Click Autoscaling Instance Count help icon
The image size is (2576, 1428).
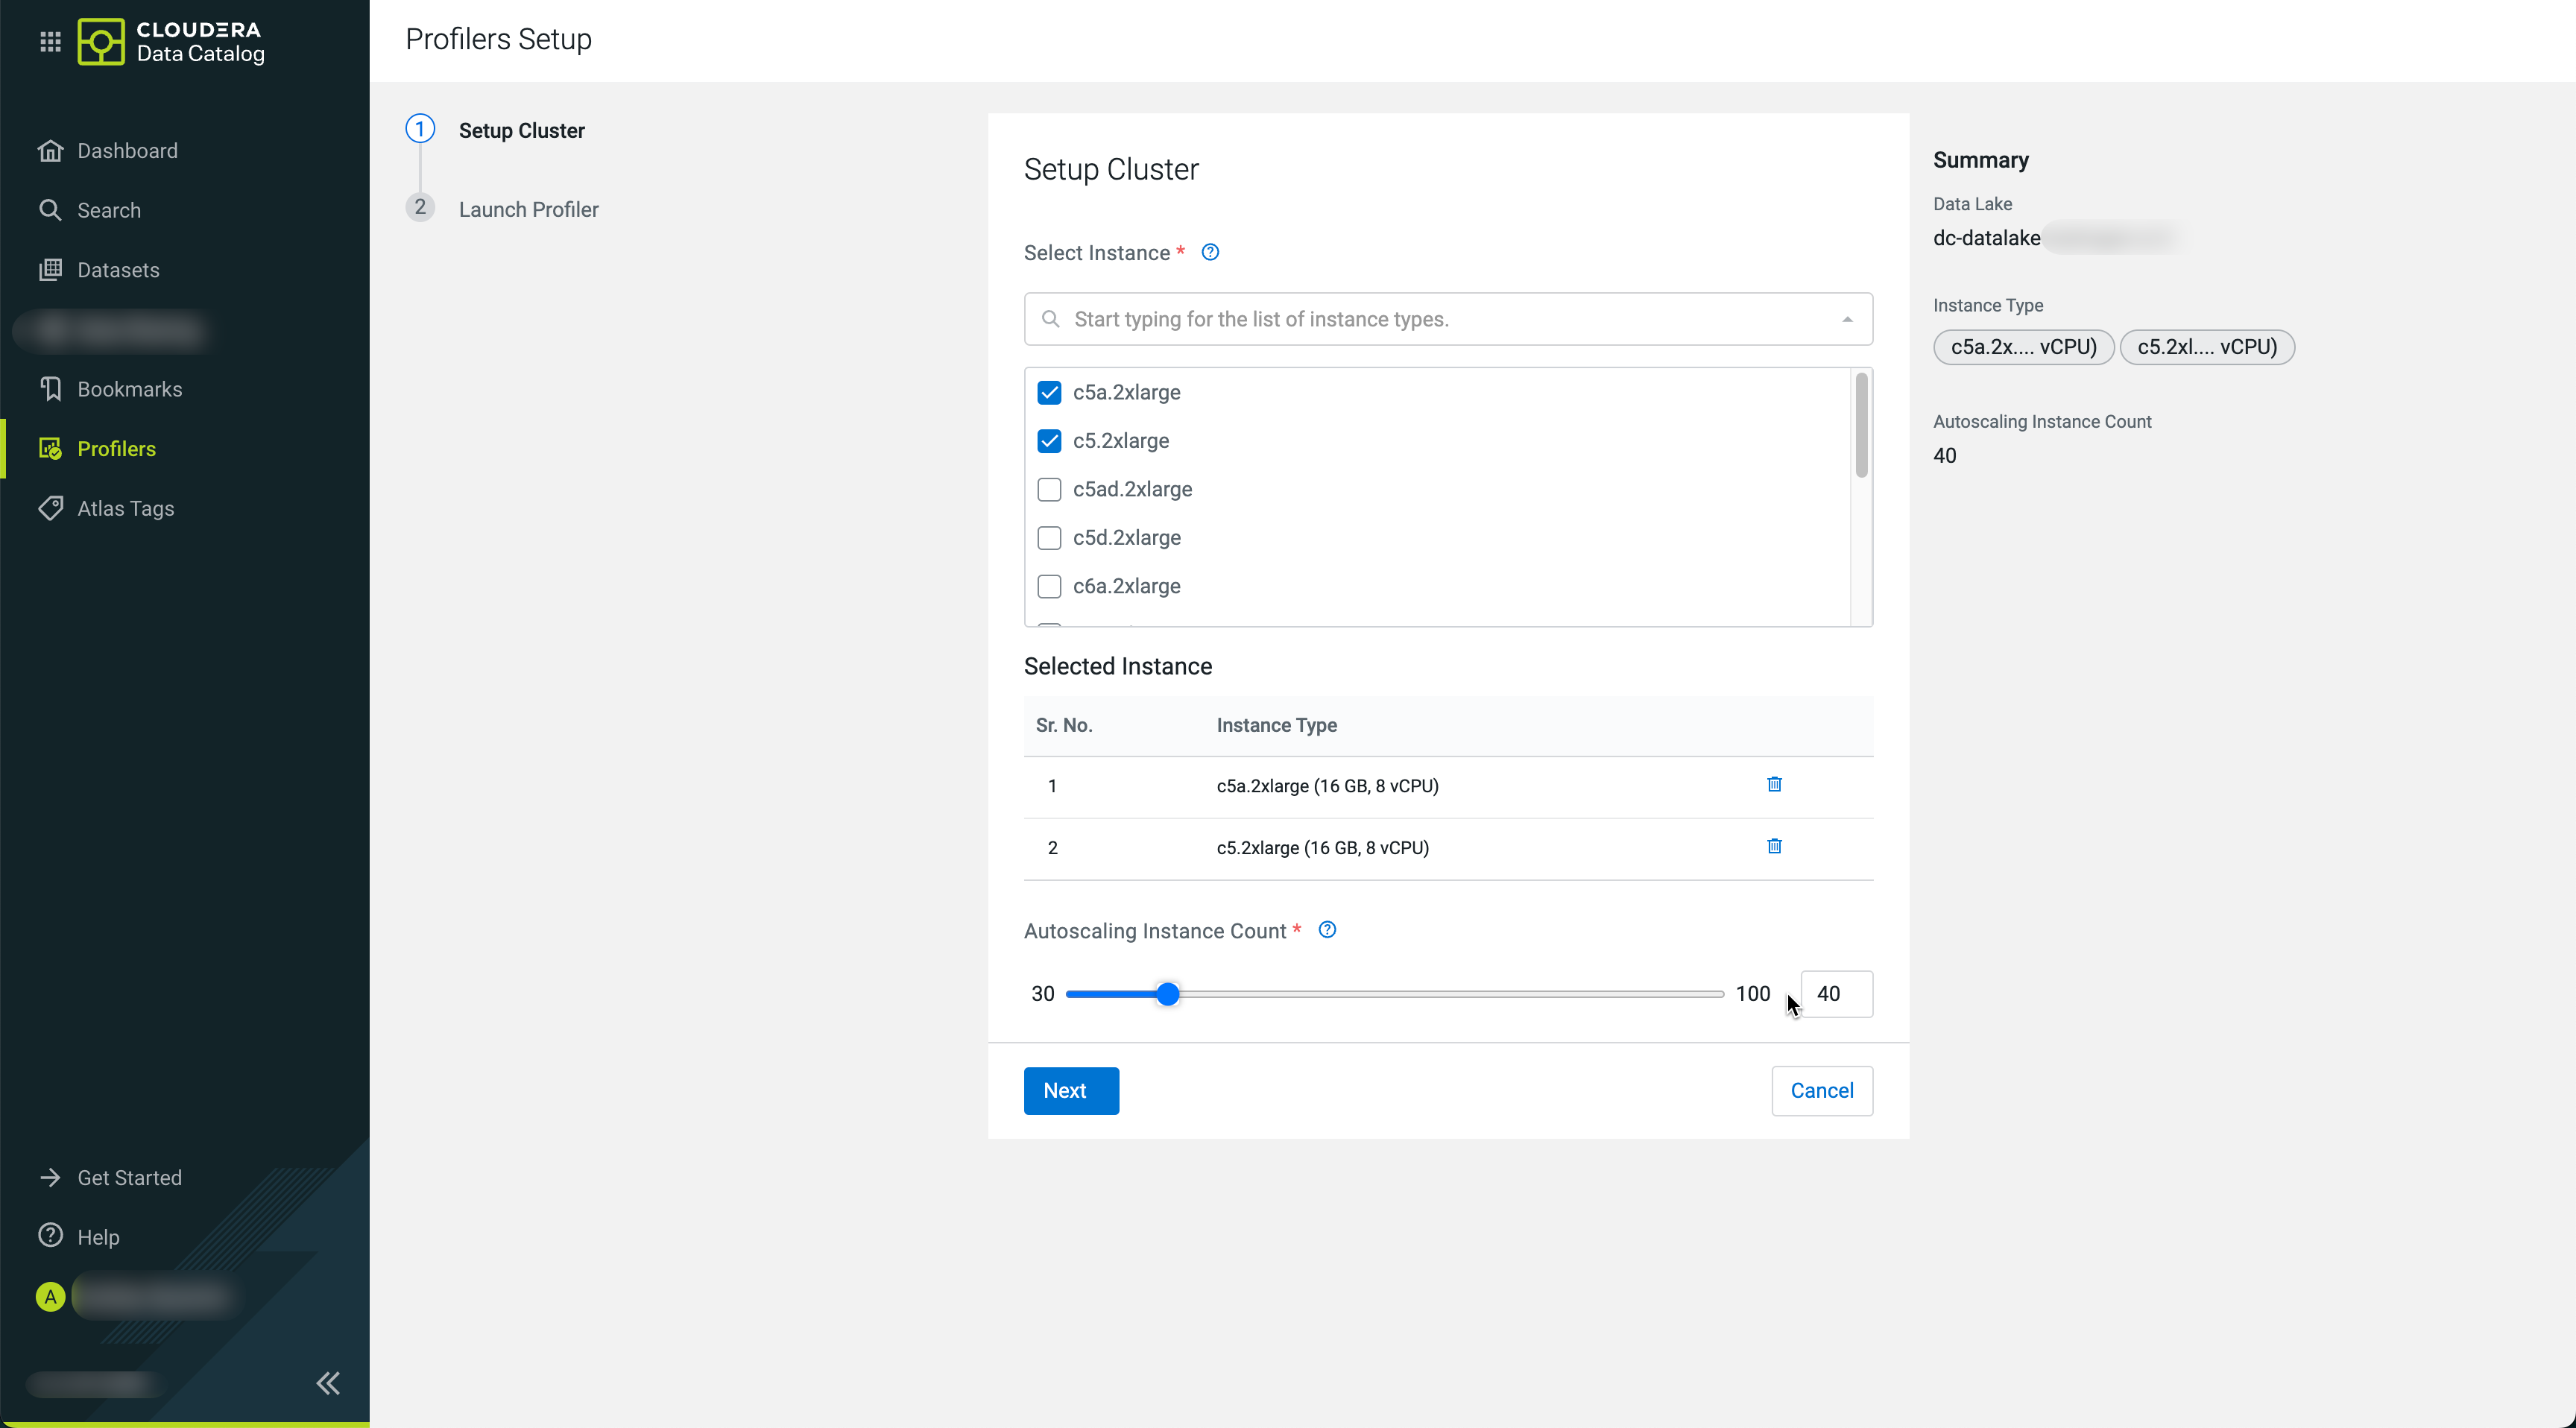pos(1327,930)
